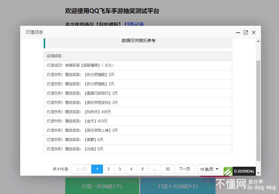
Task: Minimize the 打造日志 dialog
Action: click(x=238, y=32)
